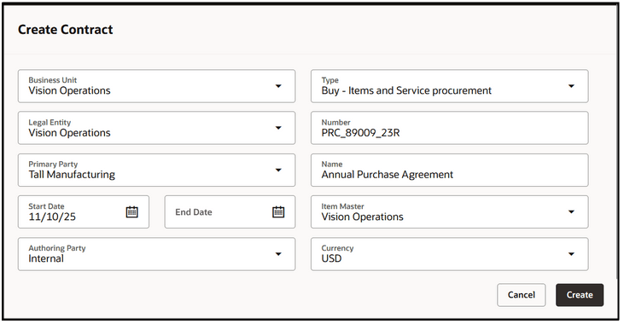
Task: Select the Internal authoring party value
Action: pyautogui.click(x=46, y=258)
